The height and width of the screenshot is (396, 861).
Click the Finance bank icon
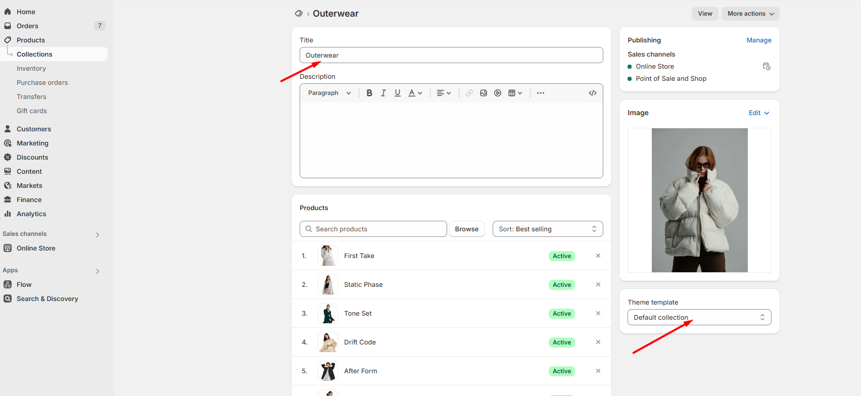pos(8,200)
